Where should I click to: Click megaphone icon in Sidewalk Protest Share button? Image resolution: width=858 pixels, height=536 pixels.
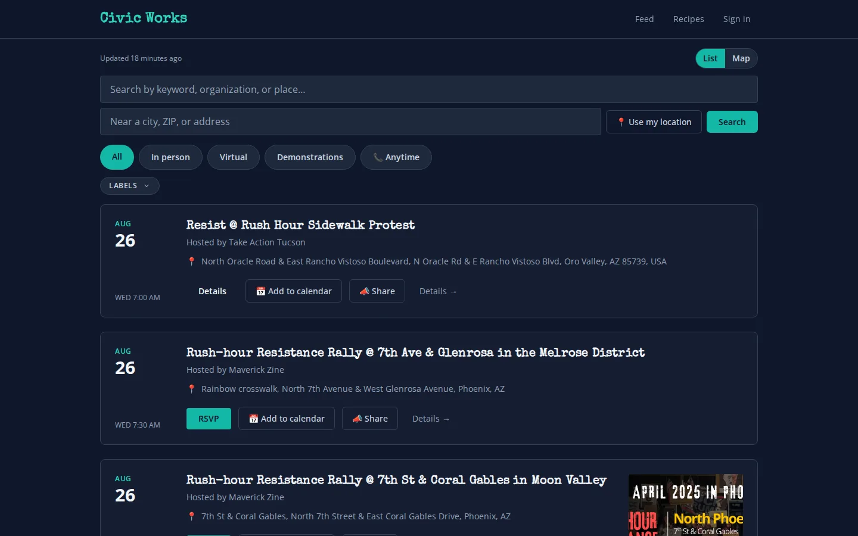[x=364, y=291]
